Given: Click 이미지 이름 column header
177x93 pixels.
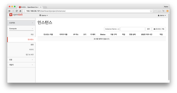Looking at the screenshot, I should point(63,35).
